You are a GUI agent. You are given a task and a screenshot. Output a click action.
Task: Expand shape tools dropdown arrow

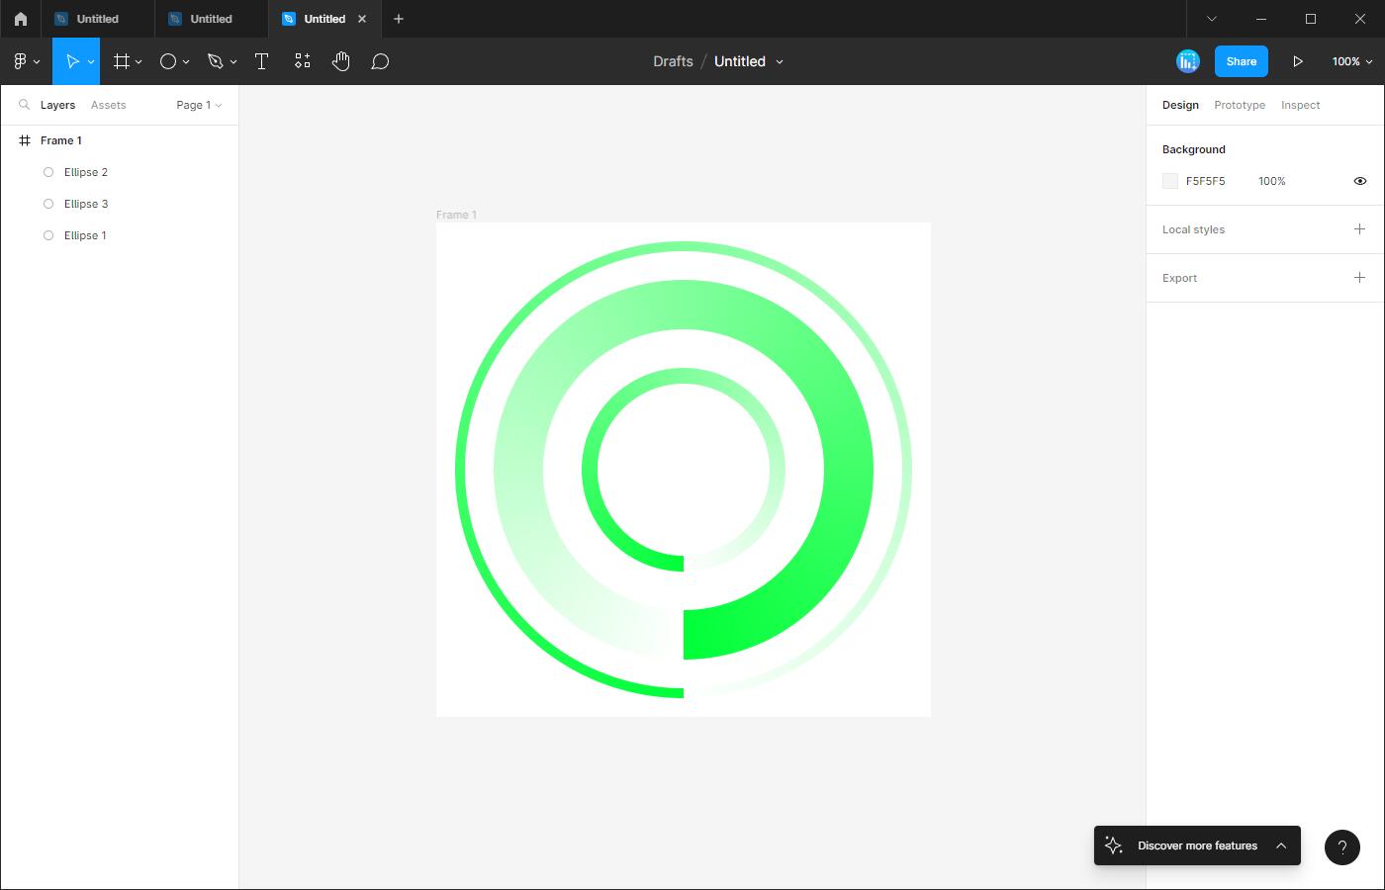[x=186, y=61]
